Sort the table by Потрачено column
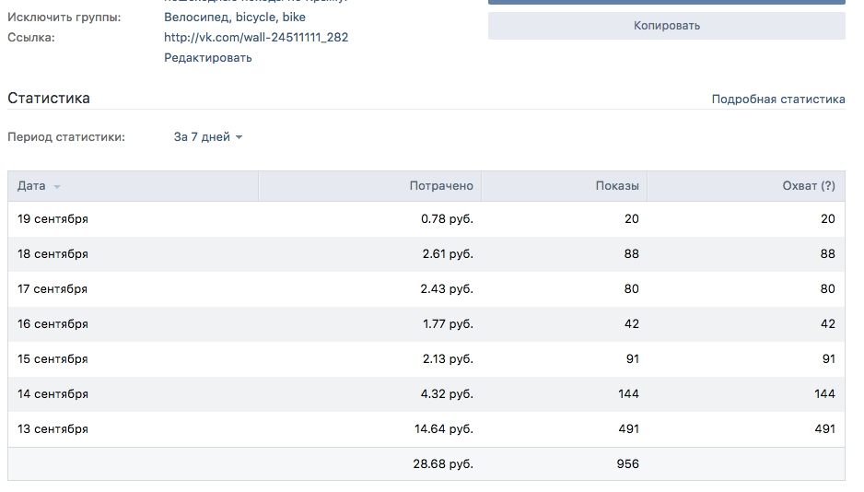Viewport: 864px width, 492px height. 441,186
